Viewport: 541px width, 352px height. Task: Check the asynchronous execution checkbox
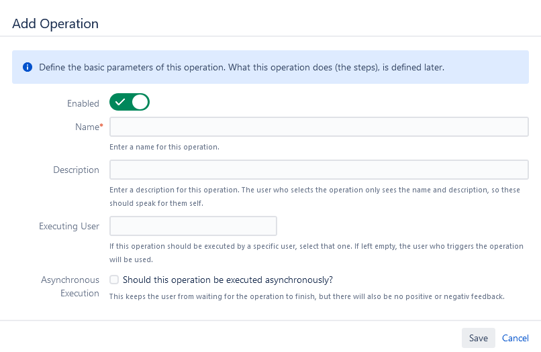click(115, 280)
